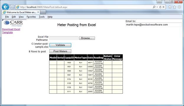Click the Error Message column header
The width and height of the screenshot is (184, 106).
(117, 58)
